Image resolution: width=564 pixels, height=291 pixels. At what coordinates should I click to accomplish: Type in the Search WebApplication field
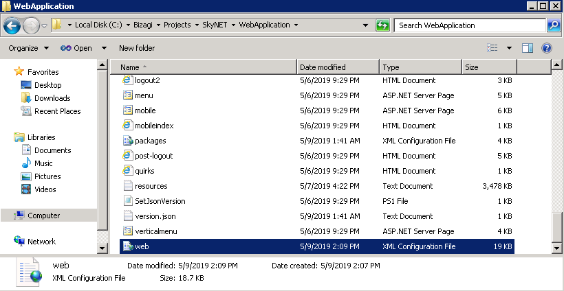[470, 25]
